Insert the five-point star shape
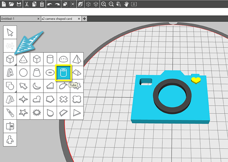The width and height of the screenshot is (228, 162). pos(24,113)
